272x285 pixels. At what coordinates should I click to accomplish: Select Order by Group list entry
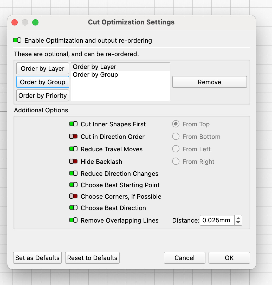pos(95,75)
